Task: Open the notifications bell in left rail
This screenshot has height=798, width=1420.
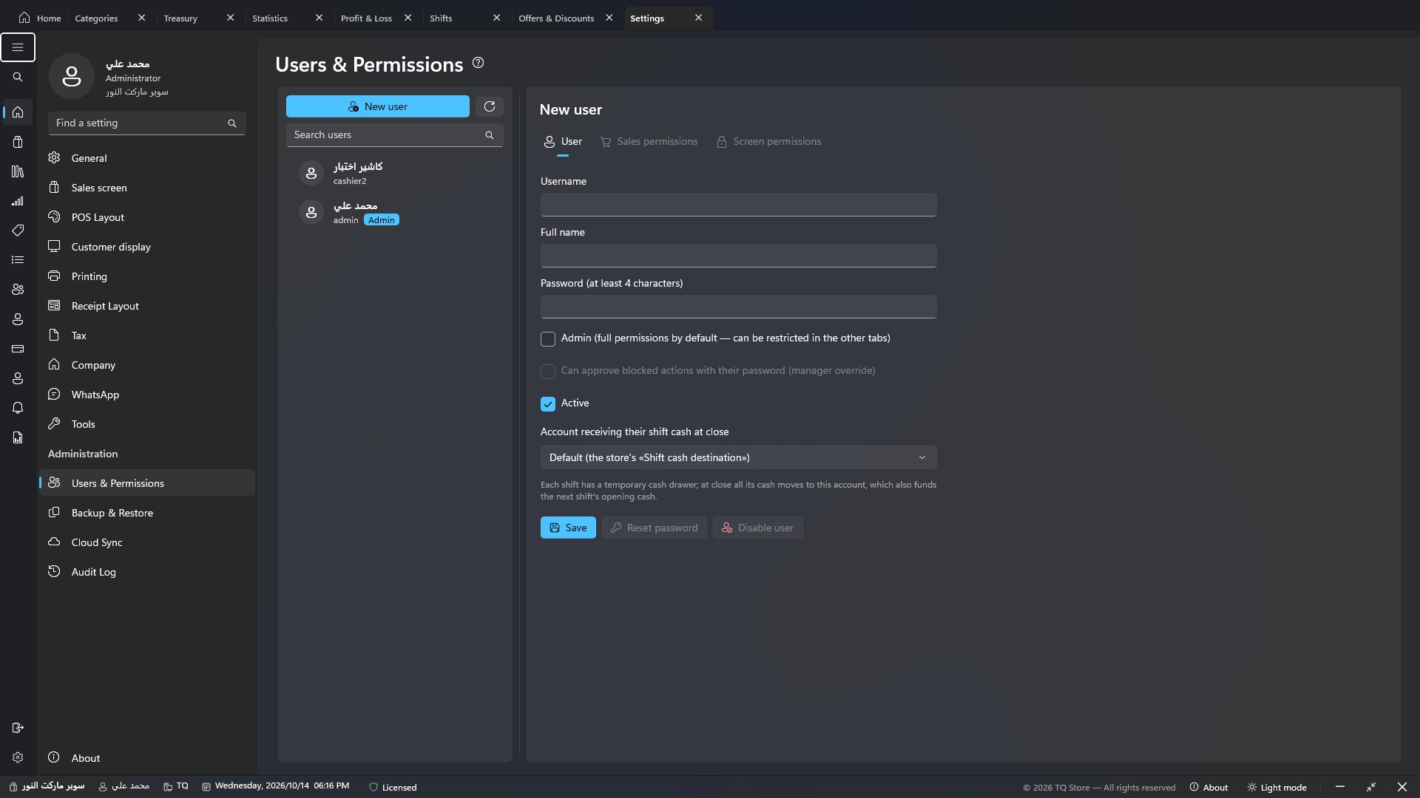Action: point(18,408)
